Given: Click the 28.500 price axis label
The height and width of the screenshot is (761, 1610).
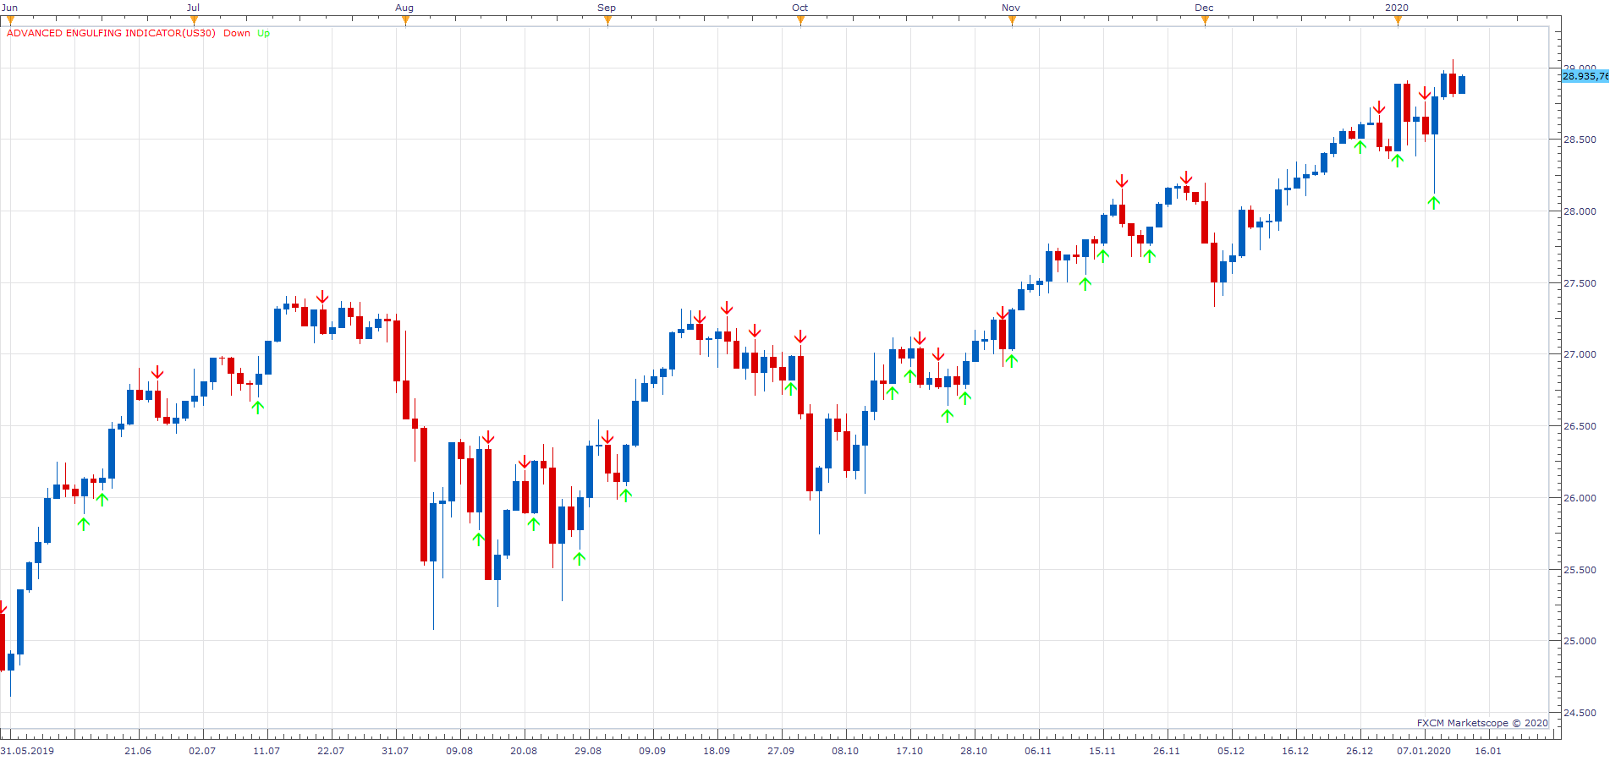Looking at the screenshot, I should (1580, 140).
